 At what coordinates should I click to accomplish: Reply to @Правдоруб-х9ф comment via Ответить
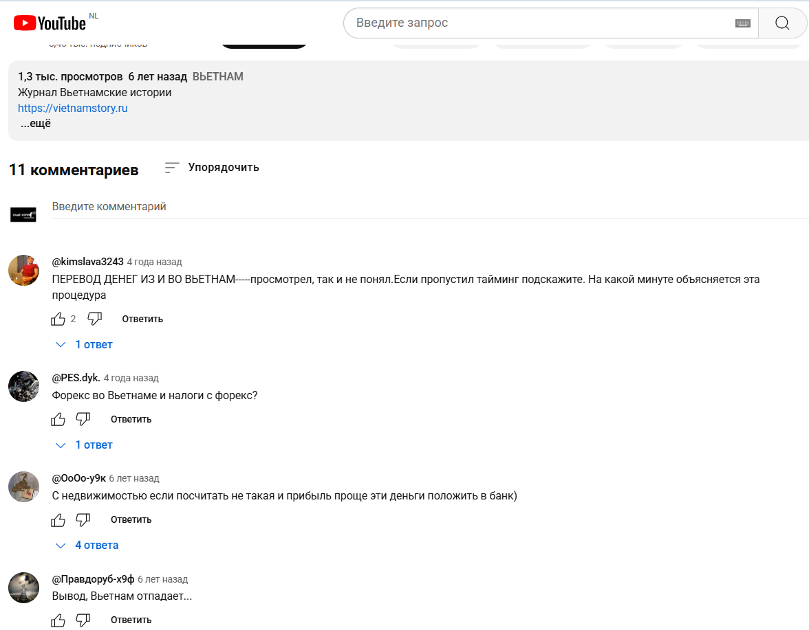pos(131,619)
